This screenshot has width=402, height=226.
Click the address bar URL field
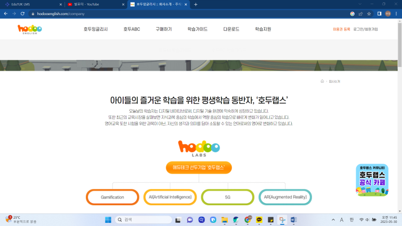190,14
